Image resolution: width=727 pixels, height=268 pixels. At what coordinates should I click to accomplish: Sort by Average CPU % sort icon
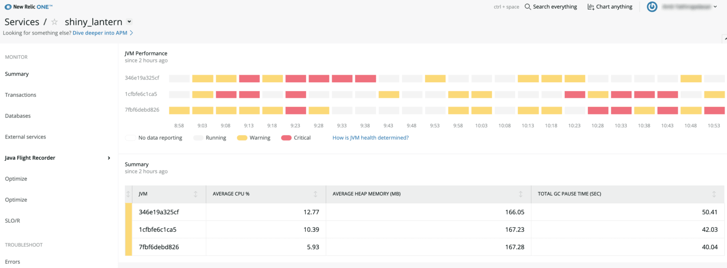click(316, 194)
